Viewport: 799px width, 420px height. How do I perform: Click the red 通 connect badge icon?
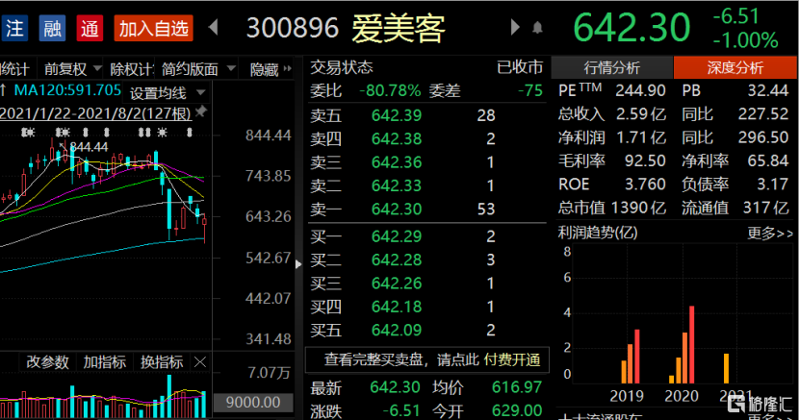tap(90, 28)
